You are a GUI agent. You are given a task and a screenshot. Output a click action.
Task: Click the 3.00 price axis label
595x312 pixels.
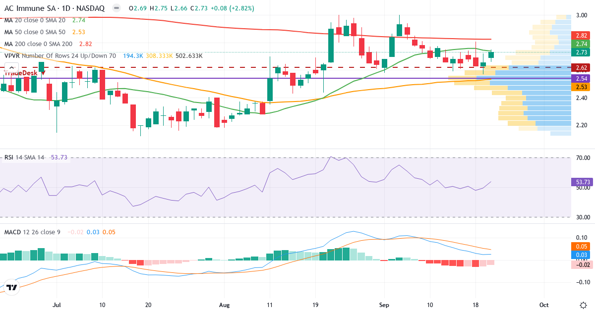pyautogui.click(x=582, y=15)
